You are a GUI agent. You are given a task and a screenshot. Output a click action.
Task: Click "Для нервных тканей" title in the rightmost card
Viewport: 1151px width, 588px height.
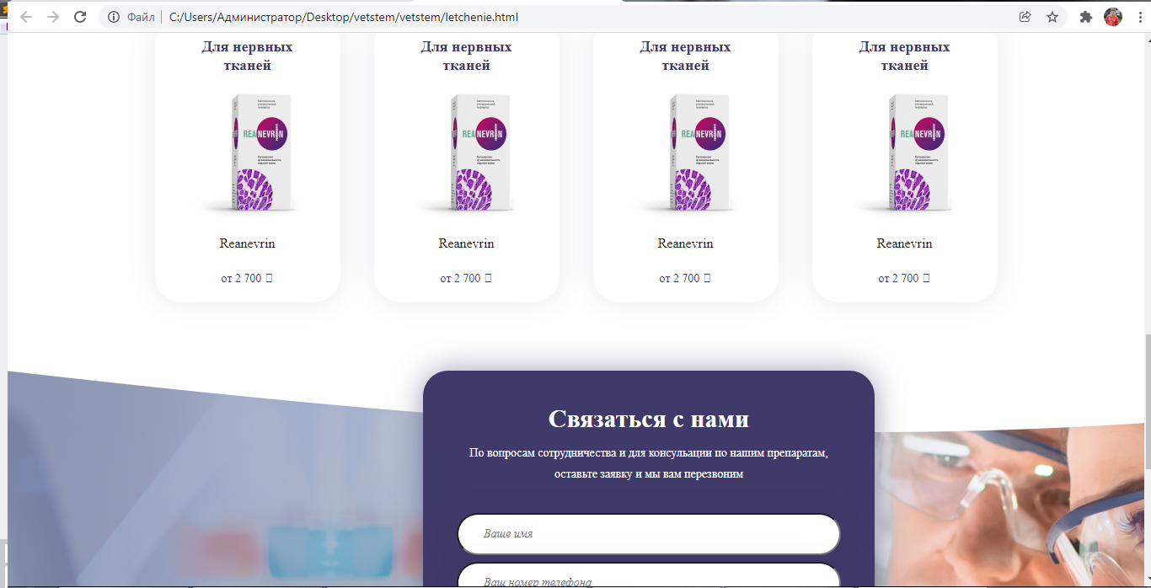click(904, 56)
